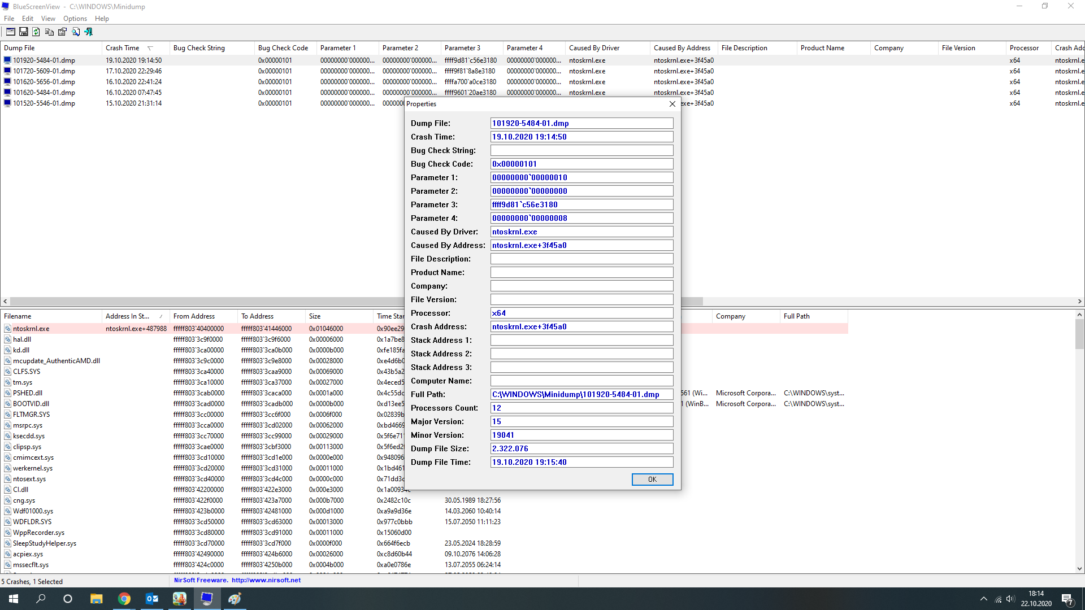
Task: Select the 101720-5609-01.dmp crash row
Action: pos(44,71)
